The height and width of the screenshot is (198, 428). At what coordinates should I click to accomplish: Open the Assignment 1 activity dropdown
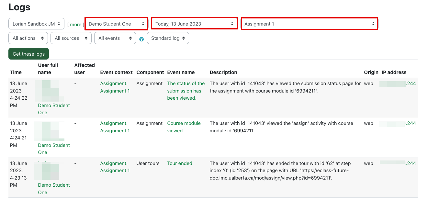(309, 24)
